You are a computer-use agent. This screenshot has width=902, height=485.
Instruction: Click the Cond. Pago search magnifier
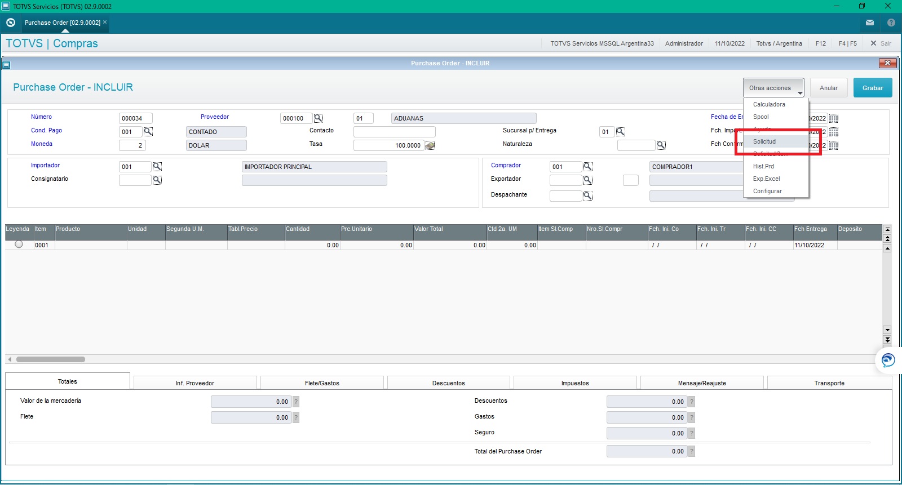(148, 131)
